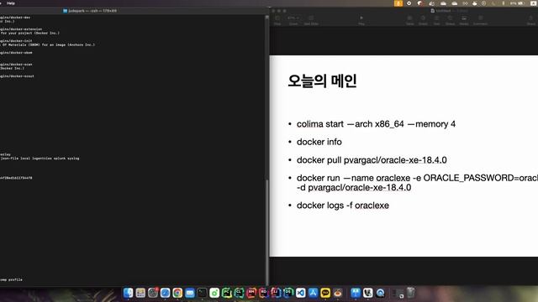Screen dimensions: 538x302
Task: Click the 'colima start' bullet on slide
Action: point(376,124)
